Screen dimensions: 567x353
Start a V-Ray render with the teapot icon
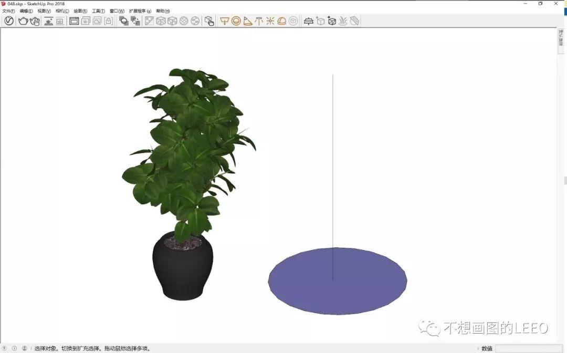(x=23, y=21)
